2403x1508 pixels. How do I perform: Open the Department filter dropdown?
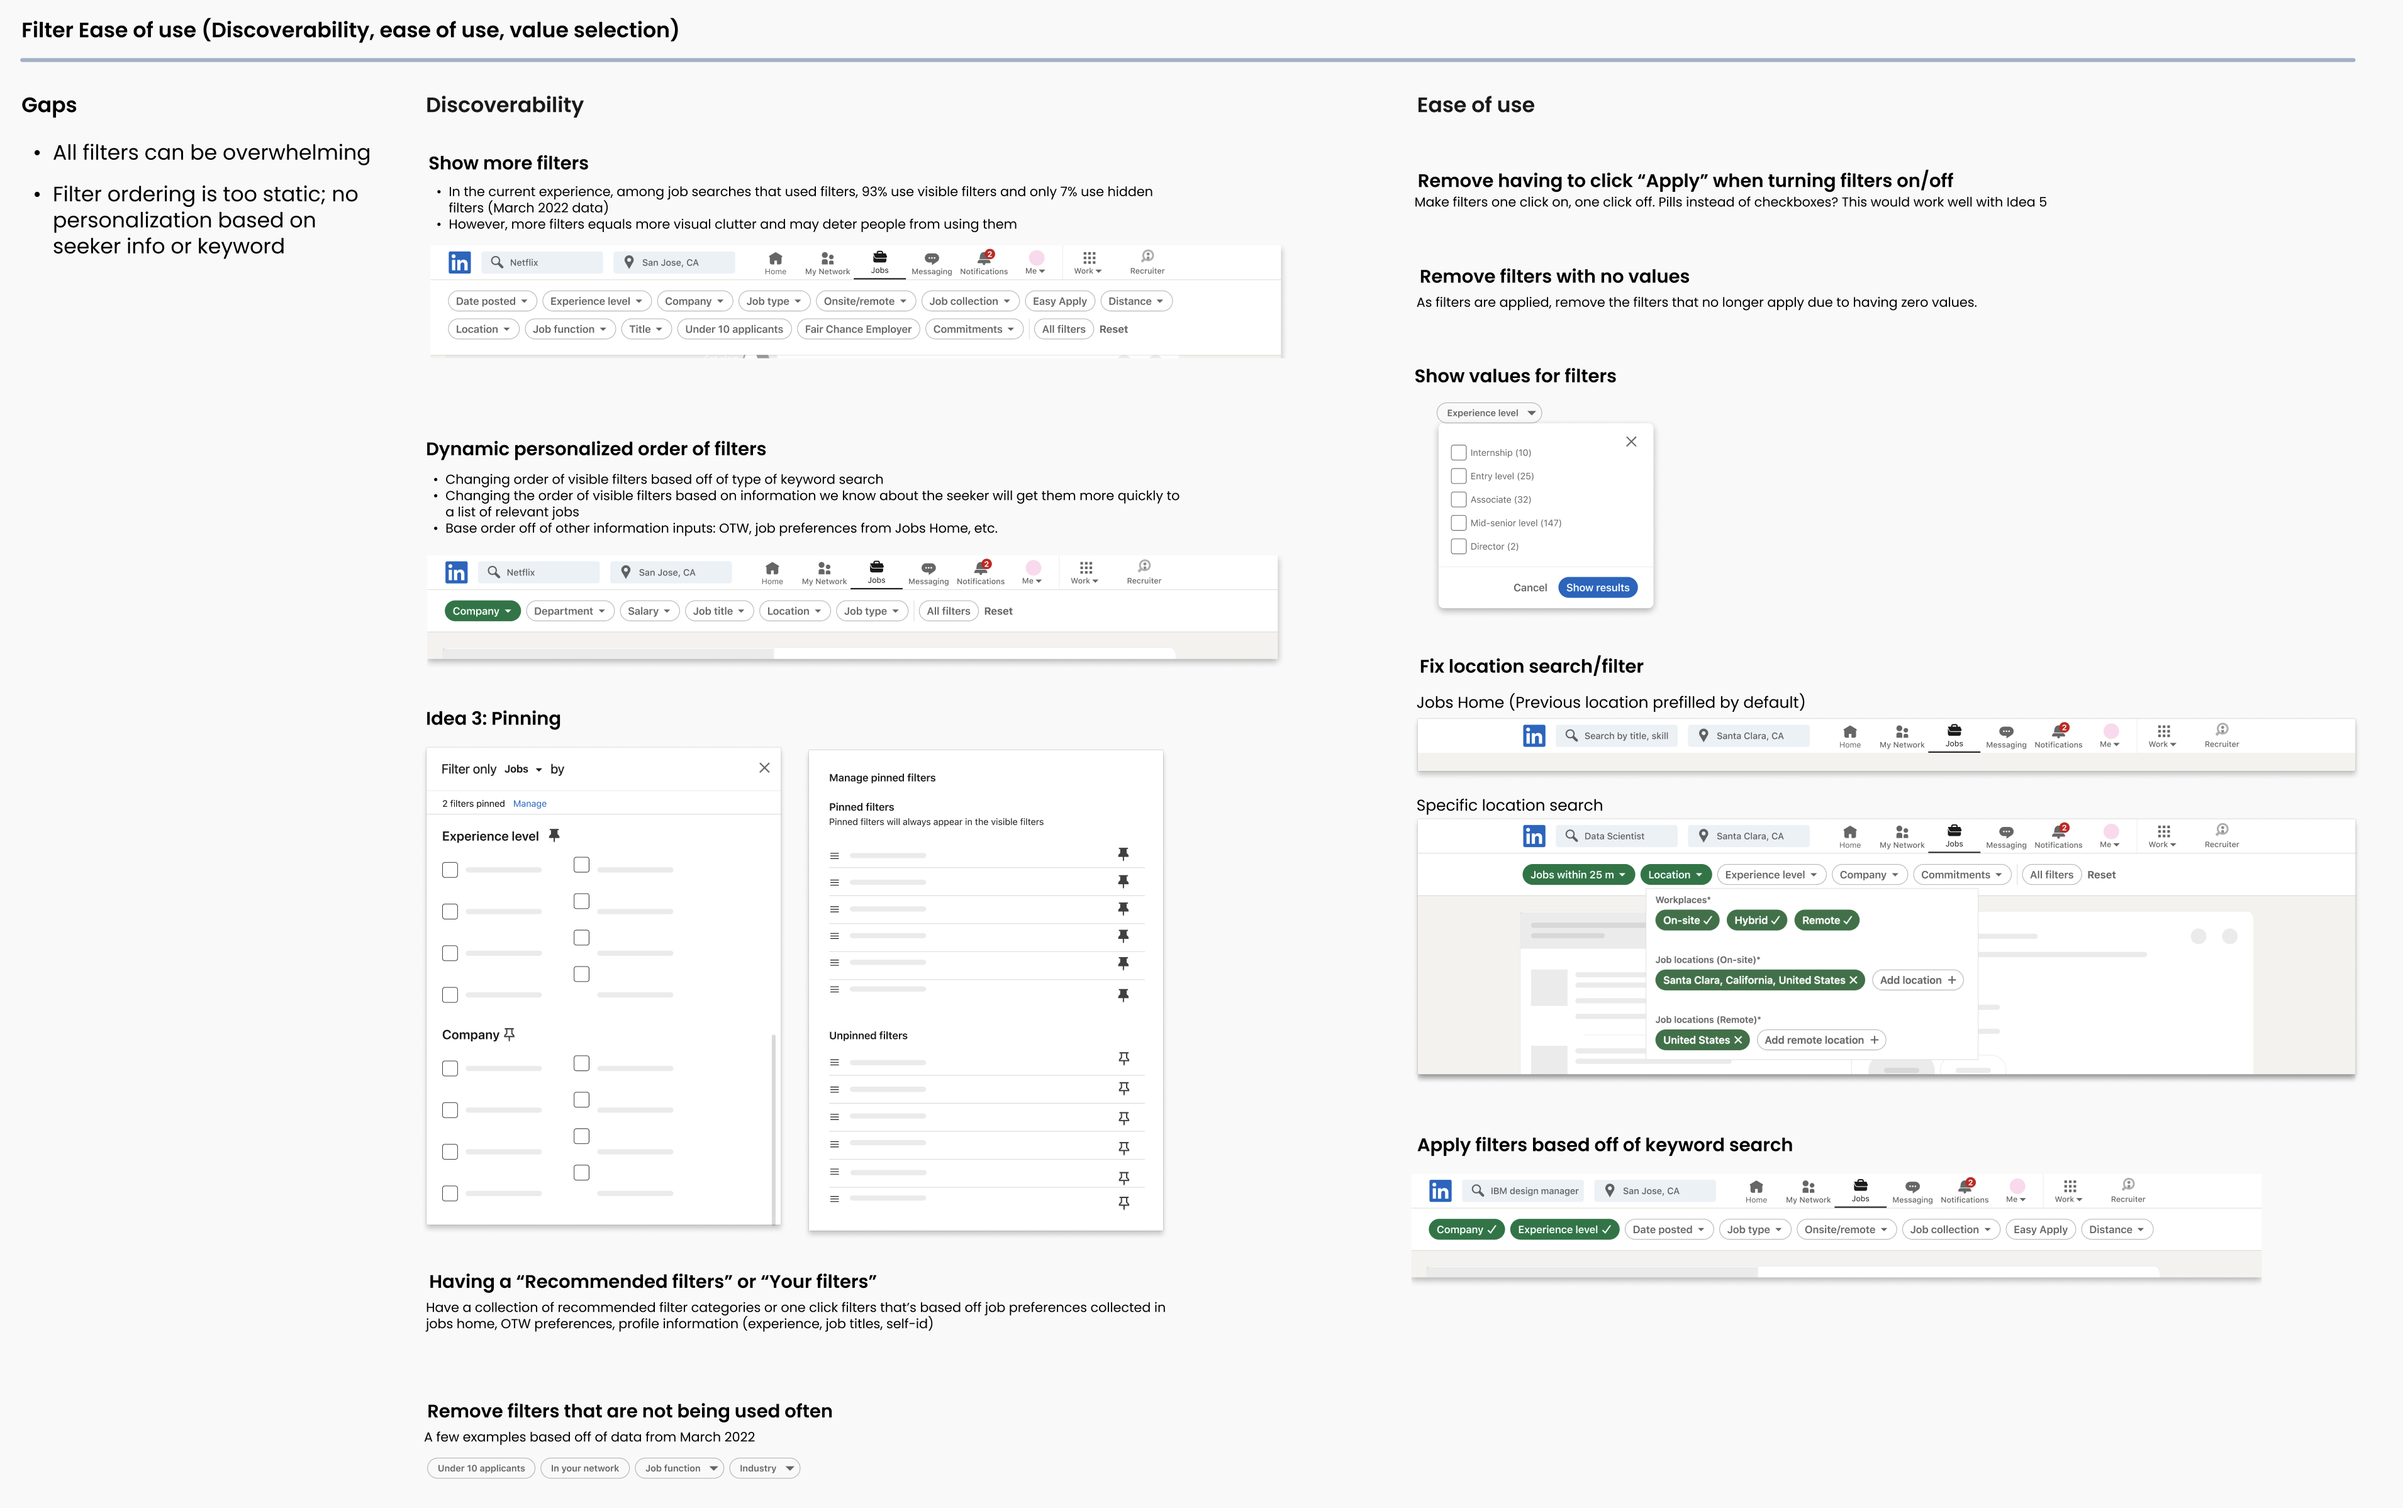click(569, 611)
